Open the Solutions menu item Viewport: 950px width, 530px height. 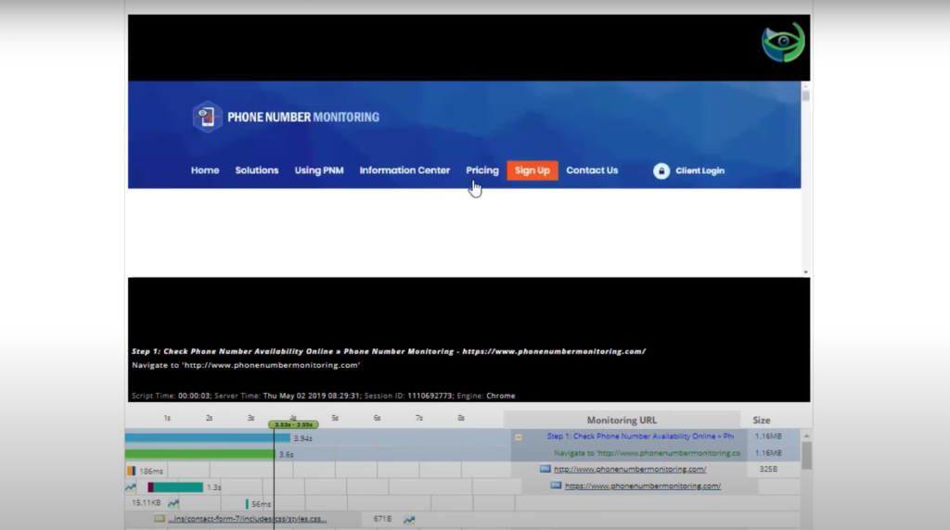257,170
